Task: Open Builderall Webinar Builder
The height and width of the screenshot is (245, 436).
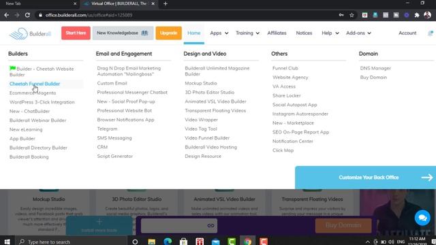Action: point(38,120)
